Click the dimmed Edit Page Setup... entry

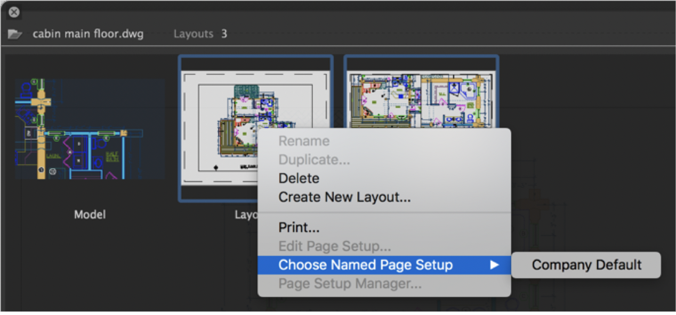[x=334, y=246]
